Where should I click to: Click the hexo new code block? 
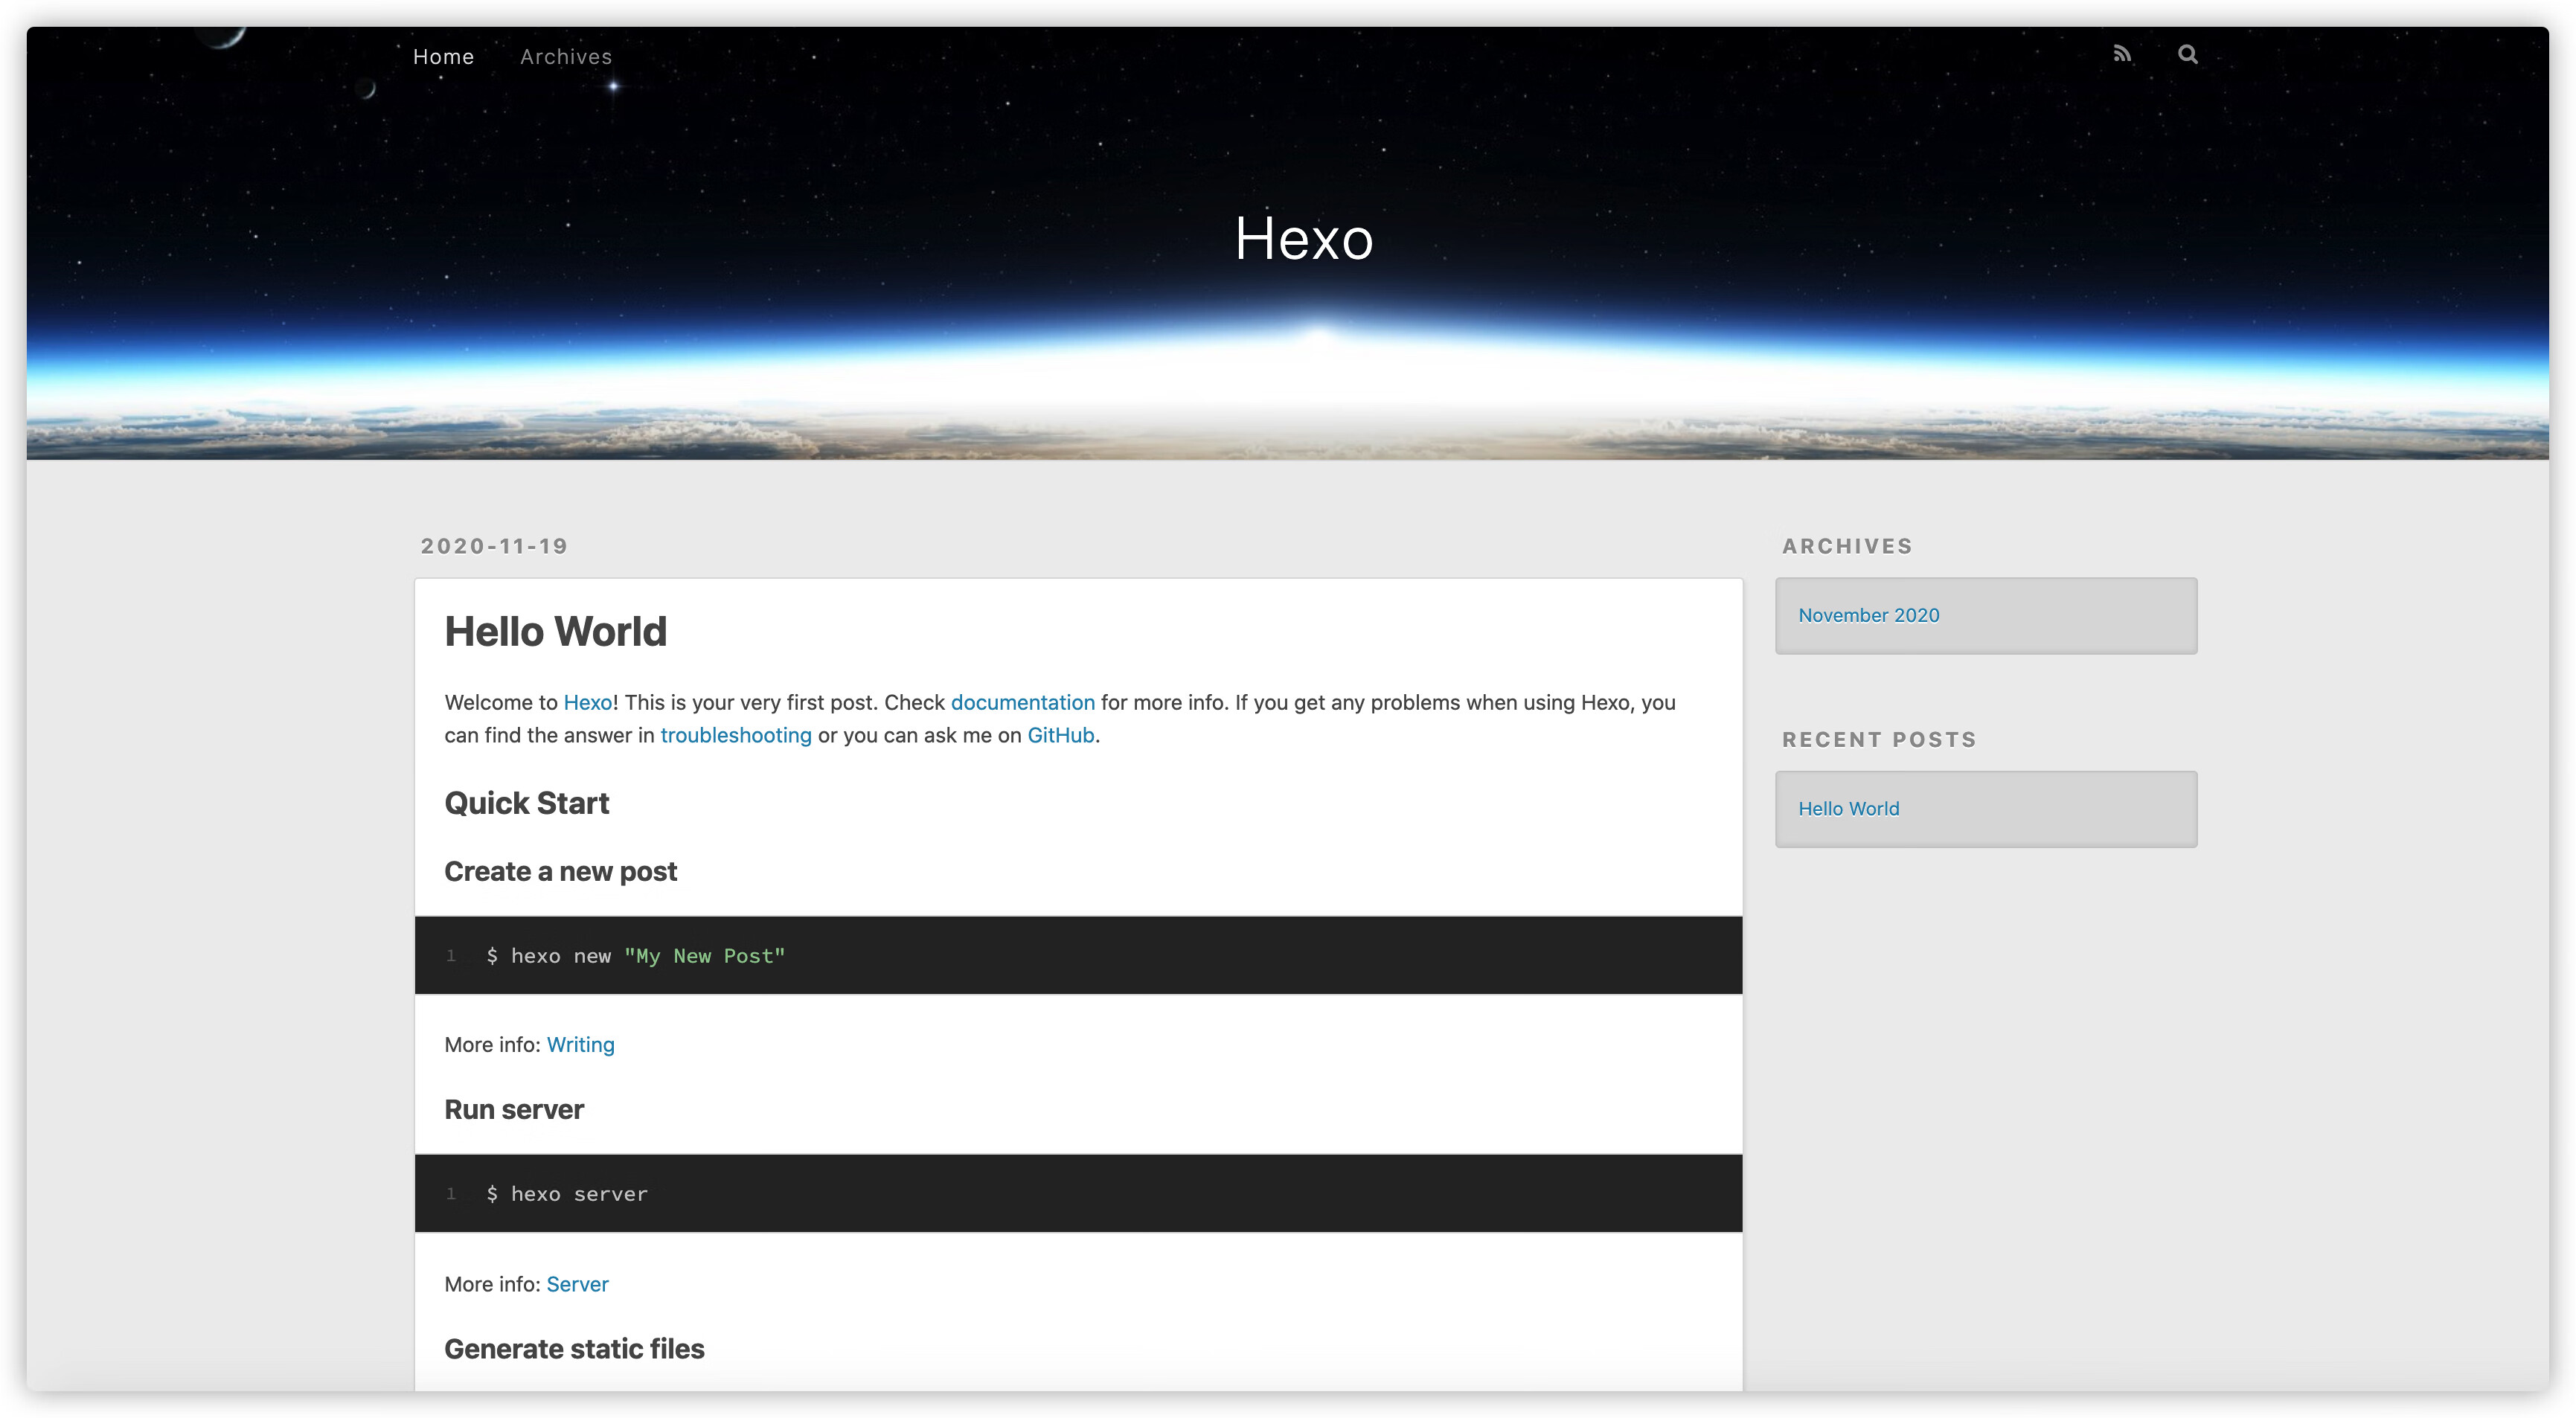[1078, 955]
